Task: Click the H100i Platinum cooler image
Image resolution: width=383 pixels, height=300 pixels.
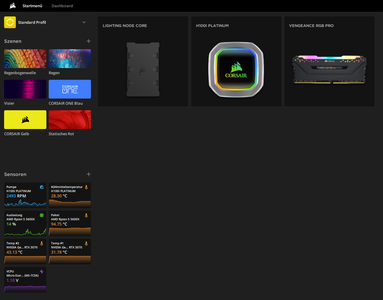Action: pos(236,70)
